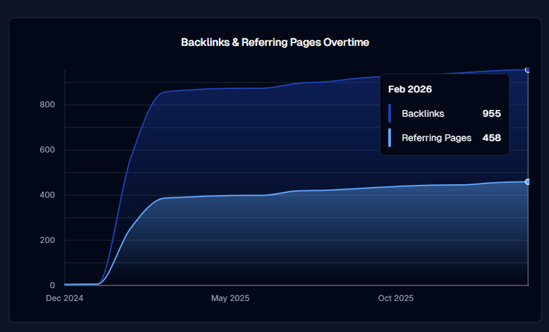This screenshot has width=549, height=332.
Task: Click the Backlinks line directly above May 2025
Action: click(x=230, y=88)
